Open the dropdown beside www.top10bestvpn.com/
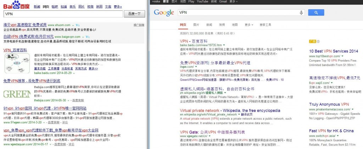This screenshot has height=149, width=363. [x=342, y=56]
